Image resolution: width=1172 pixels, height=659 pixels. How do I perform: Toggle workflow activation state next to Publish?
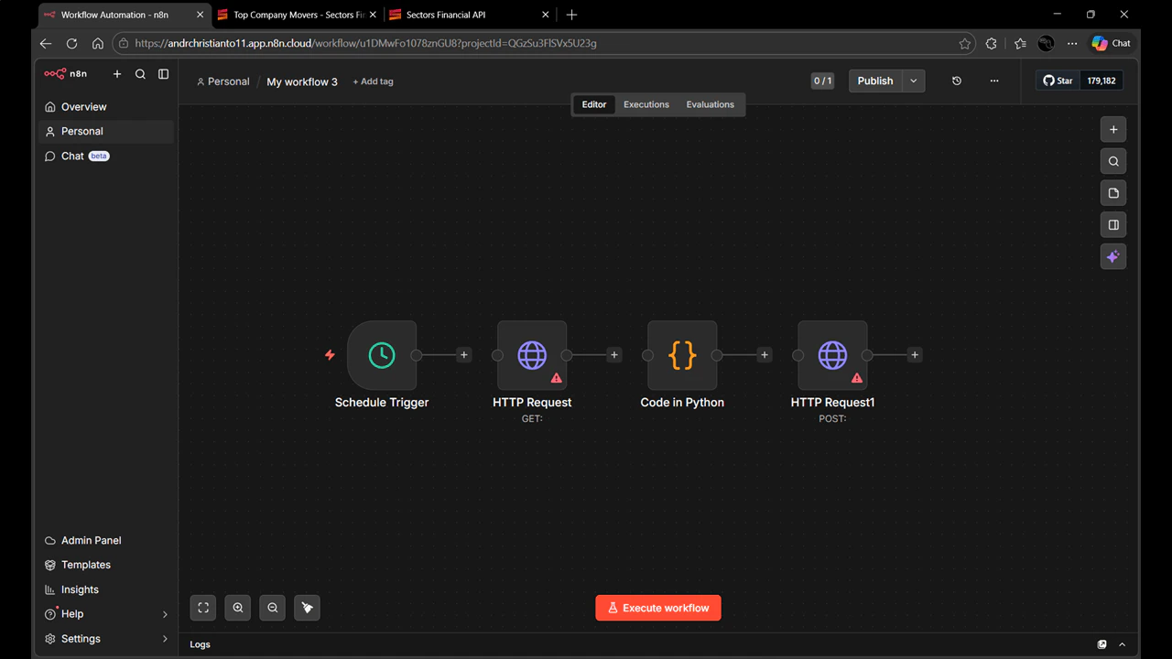coord(822,81)
